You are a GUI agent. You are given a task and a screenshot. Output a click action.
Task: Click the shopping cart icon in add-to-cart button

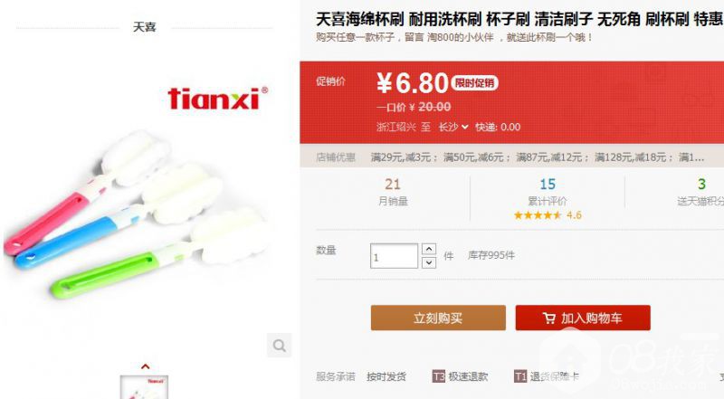549,318
